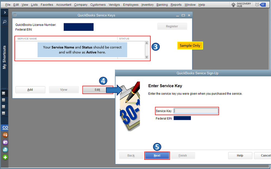The image size is (271, 169).
Task: Open the Inventory menu
Action: click(x=147, y=5)
